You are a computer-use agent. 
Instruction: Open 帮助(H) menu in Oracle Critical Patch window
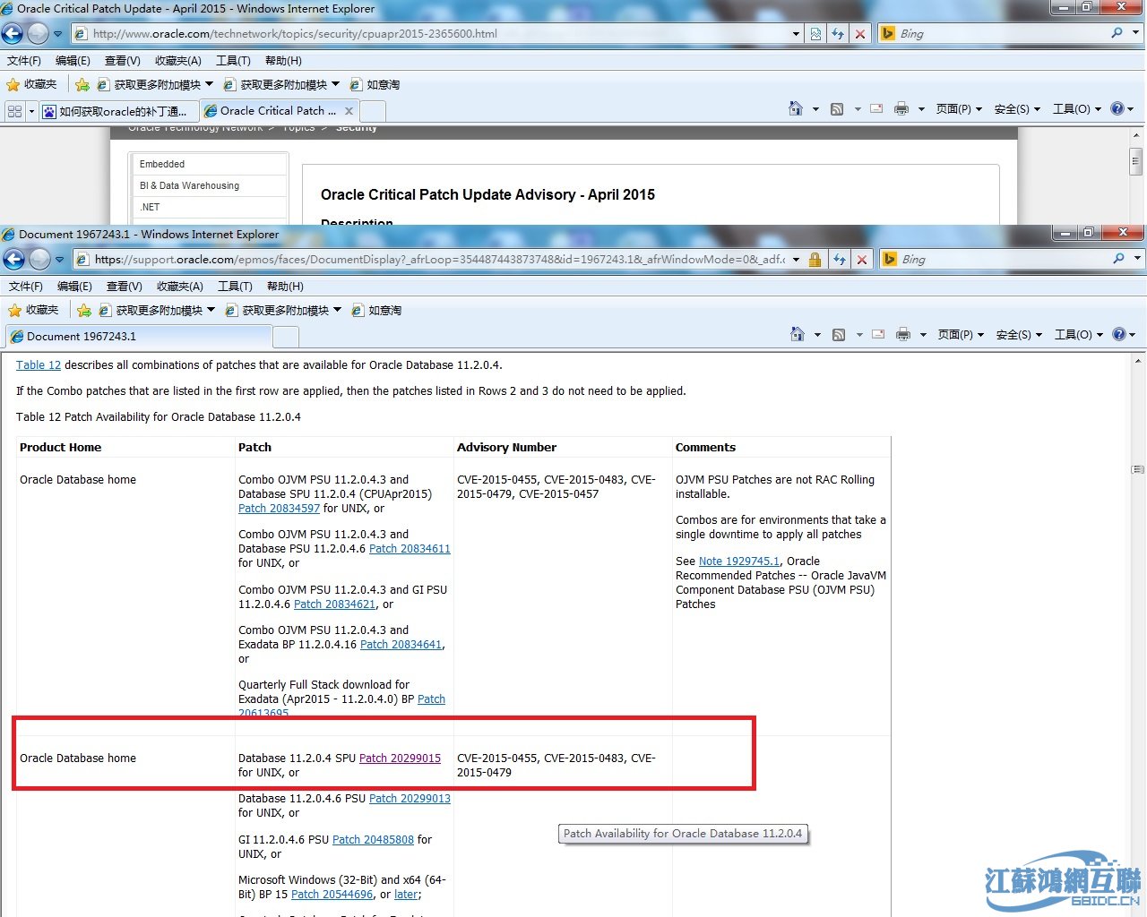click(x=283, y=61)
